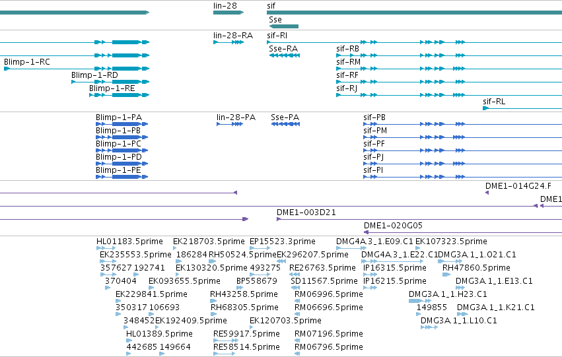Select the Blimp-1-PA protein label
The image size is (562, 357).
click(119, 117)
